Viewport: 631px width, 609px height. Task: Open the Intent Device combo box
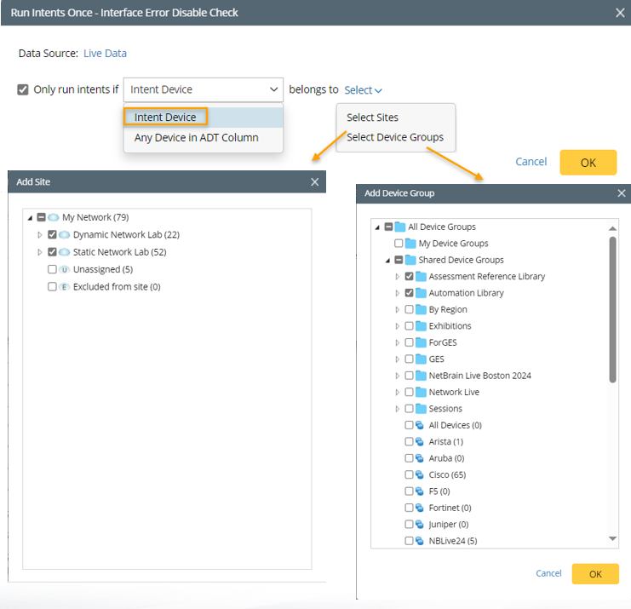point(204,89)
